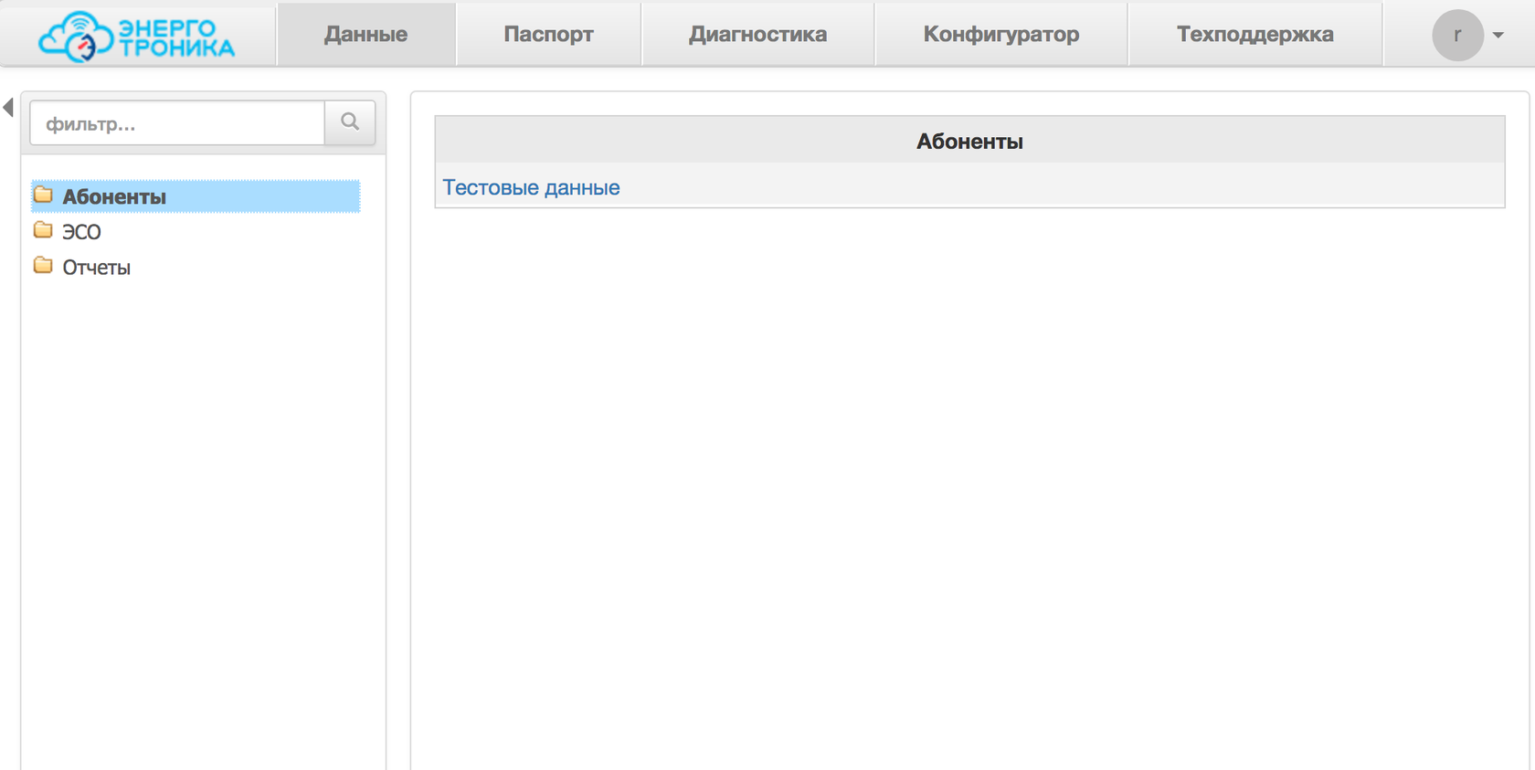Click the Абоненты table header

tap(969, 141)
